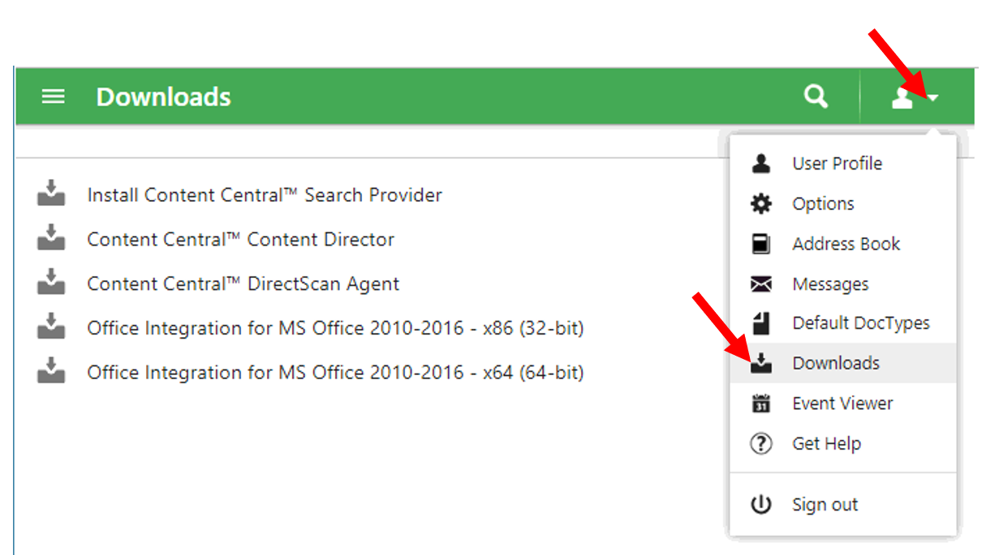The width and height of the screenshot is (986, 555).
Task: Click download icon for x64 Office Integration
Action: [x=51, y=373]
